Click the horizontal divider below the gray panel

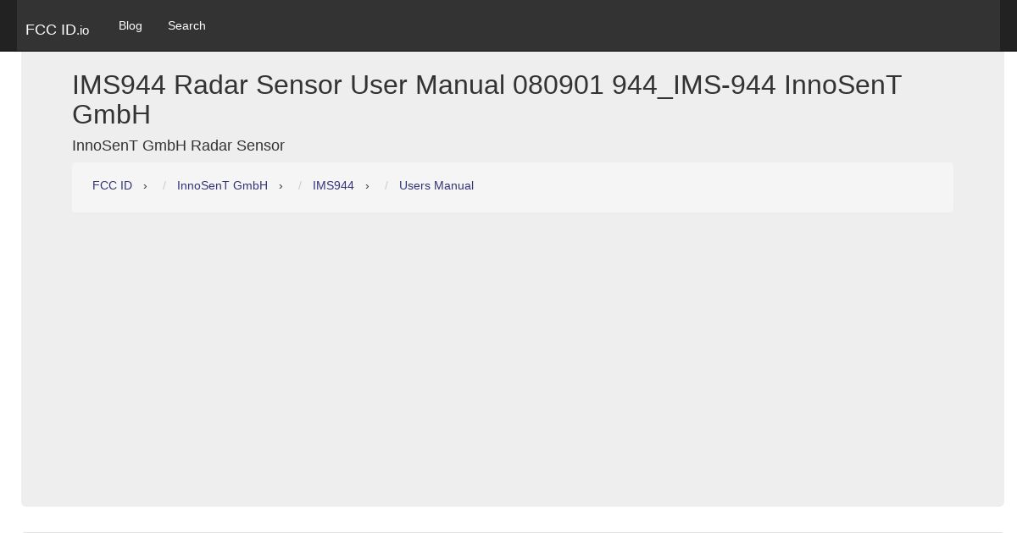(x=513, y=532)
